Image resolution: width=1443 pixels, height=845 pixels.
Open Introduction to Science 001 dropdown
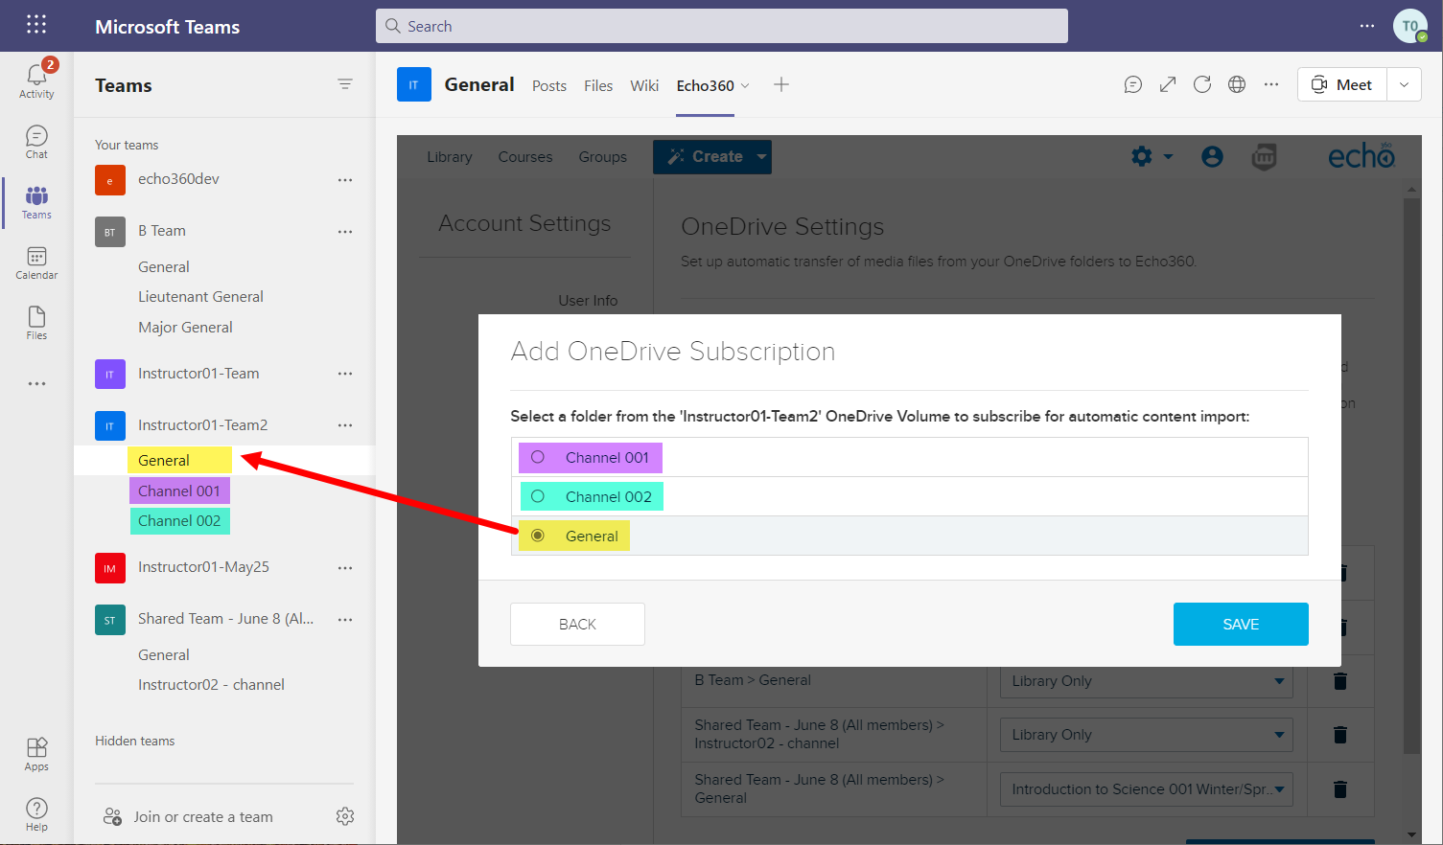(1146, 789)
